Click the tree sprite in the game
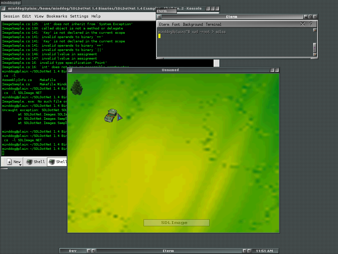The image size is (338, 254). [77, 87]
